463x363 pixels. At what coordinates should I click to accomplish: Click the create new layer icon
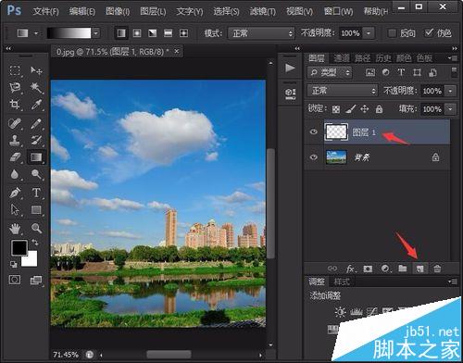pos(420,269)
